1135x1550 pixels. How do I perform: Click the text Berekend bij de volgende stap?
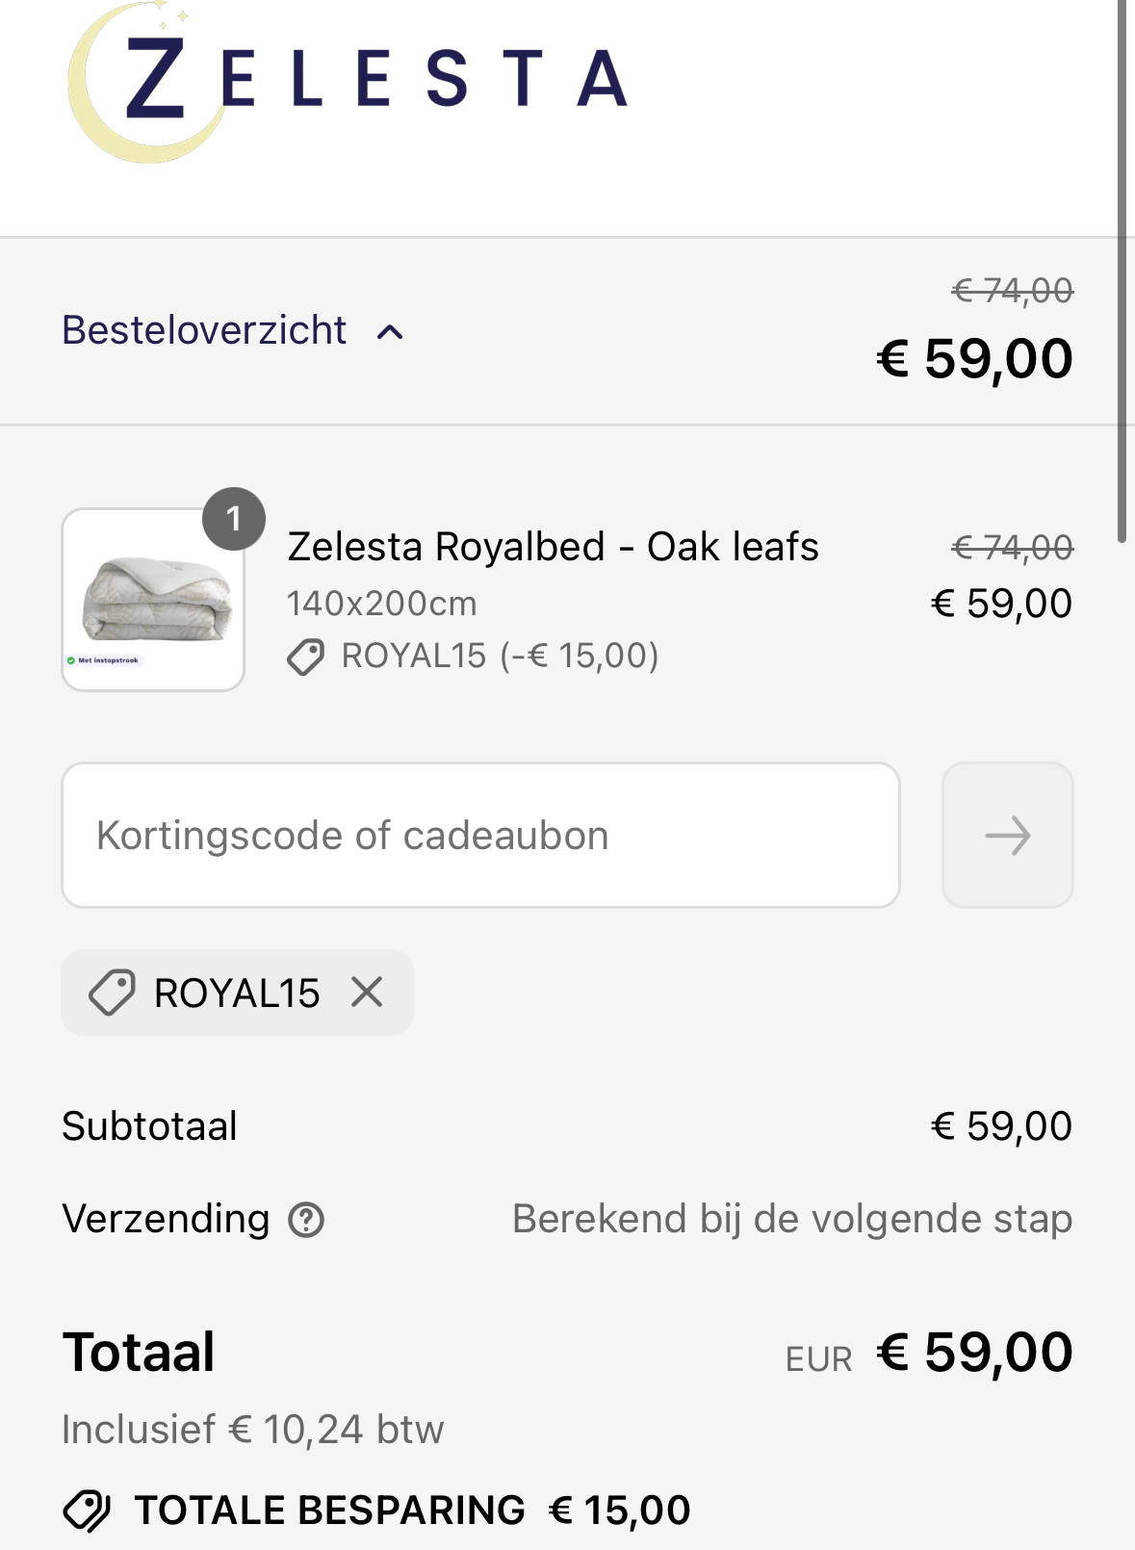791,1217
